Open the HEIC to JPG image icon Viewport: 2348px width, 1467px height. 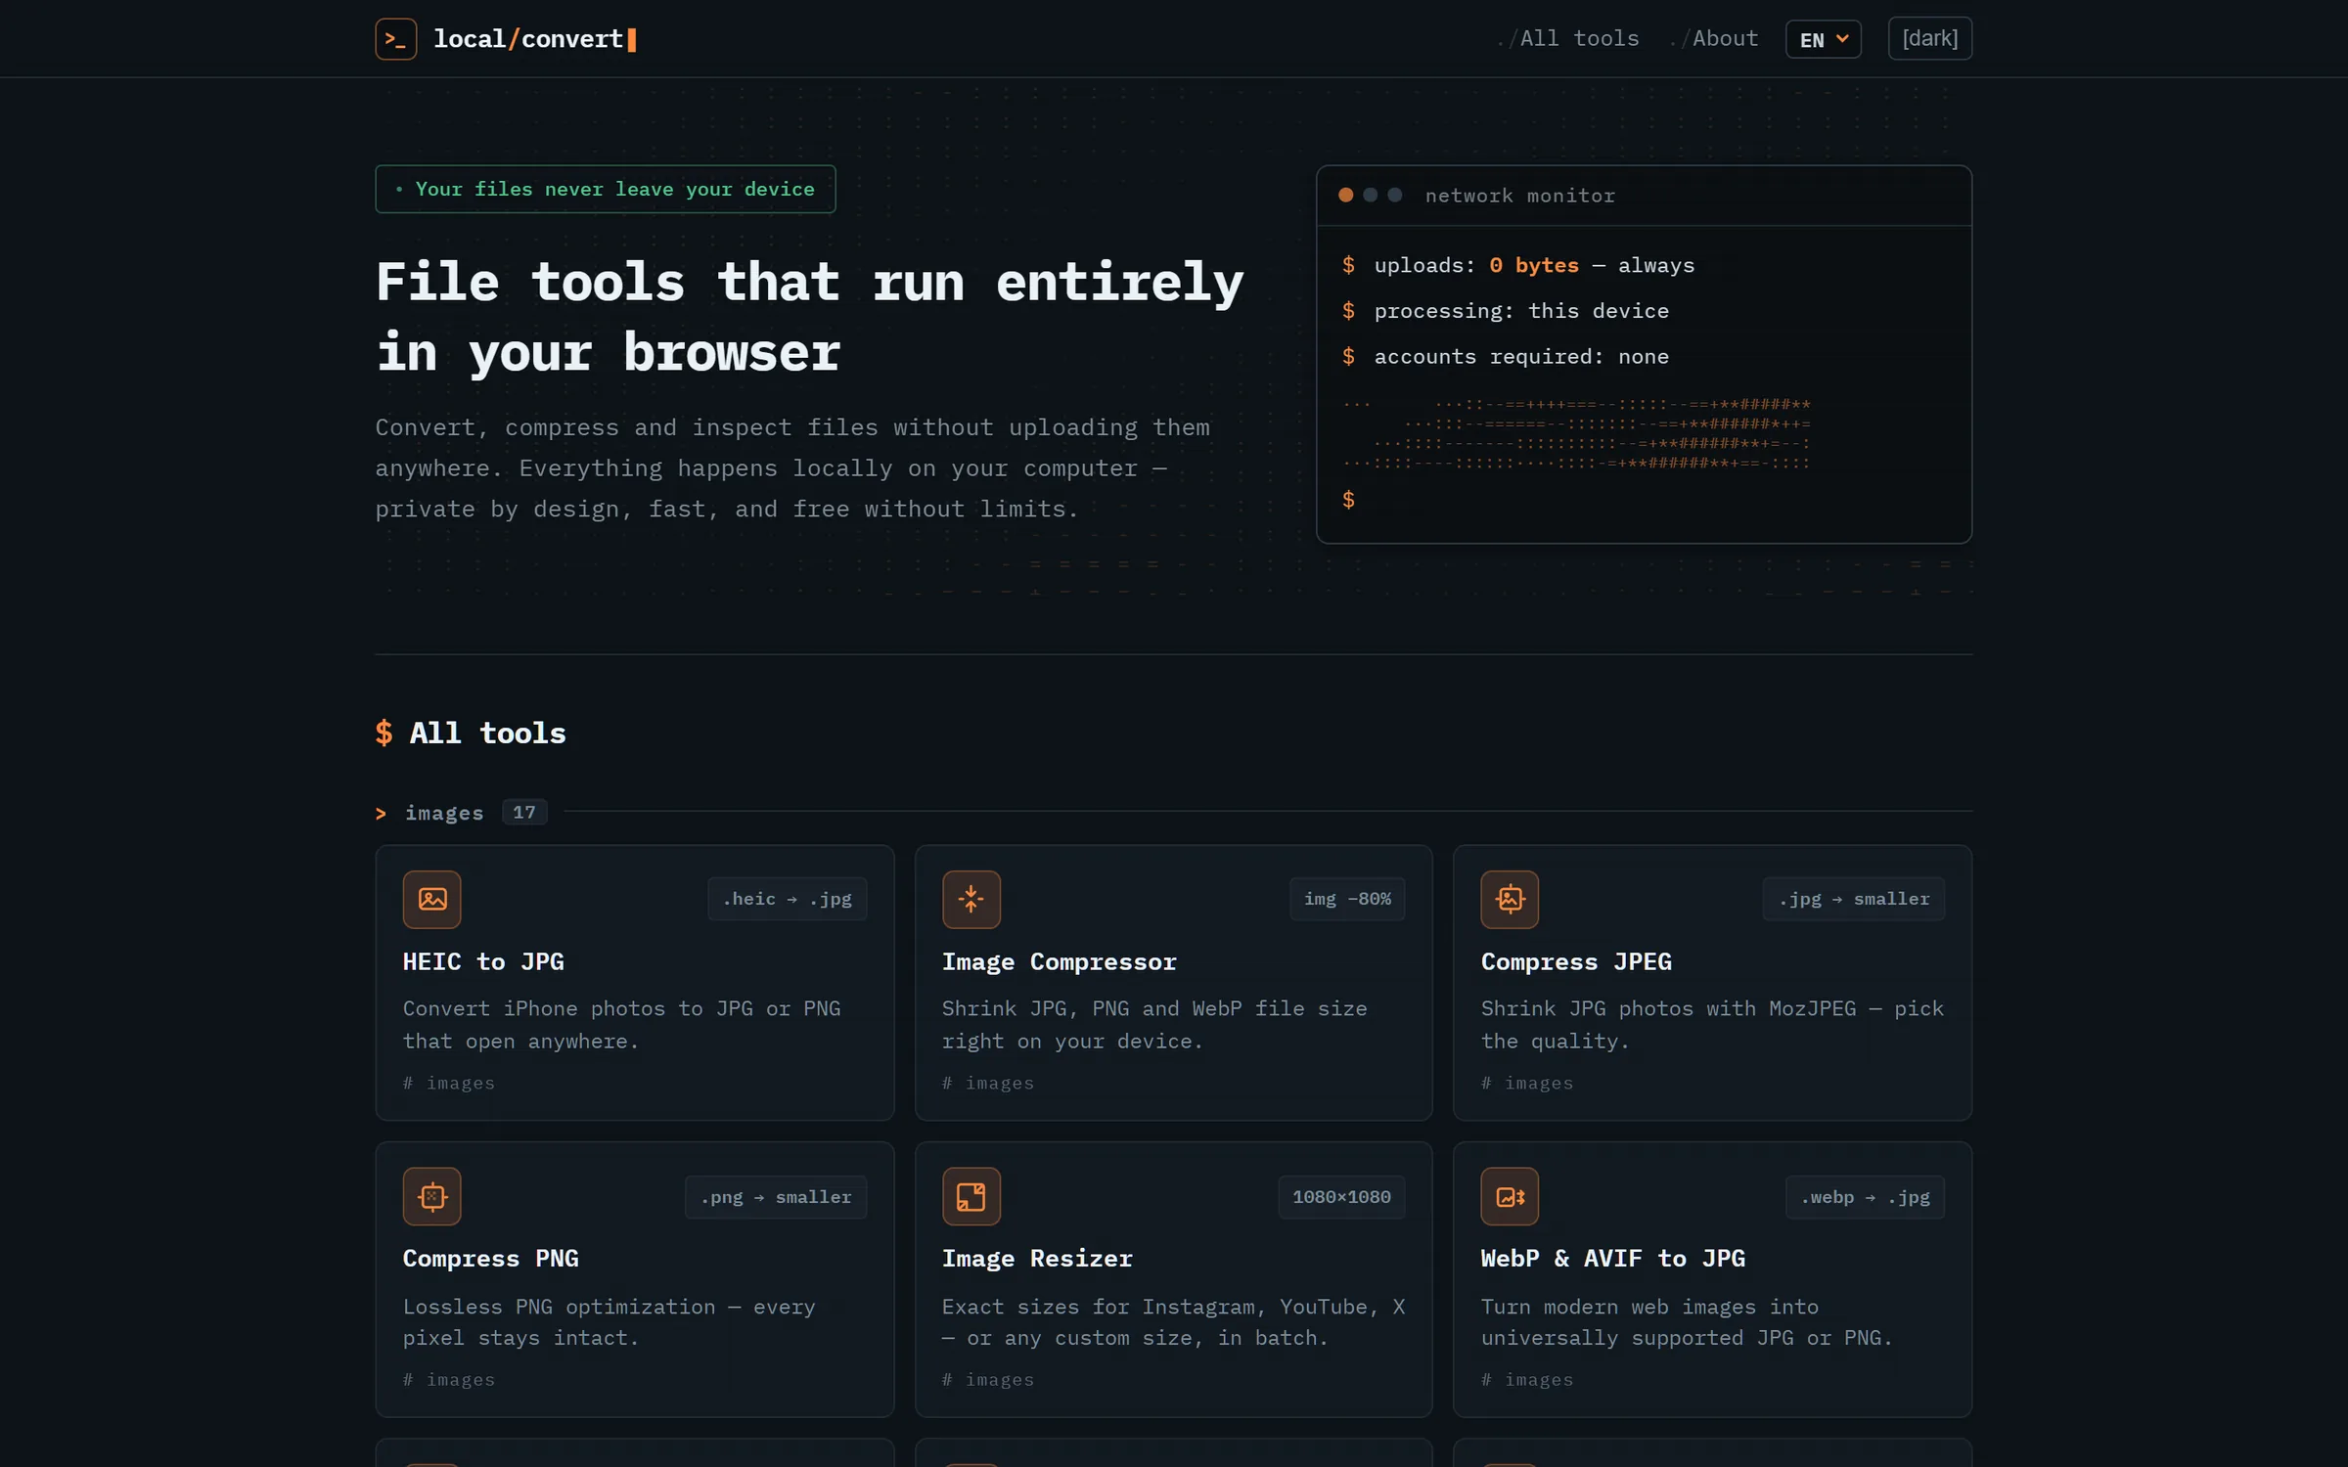pos(431,899)
